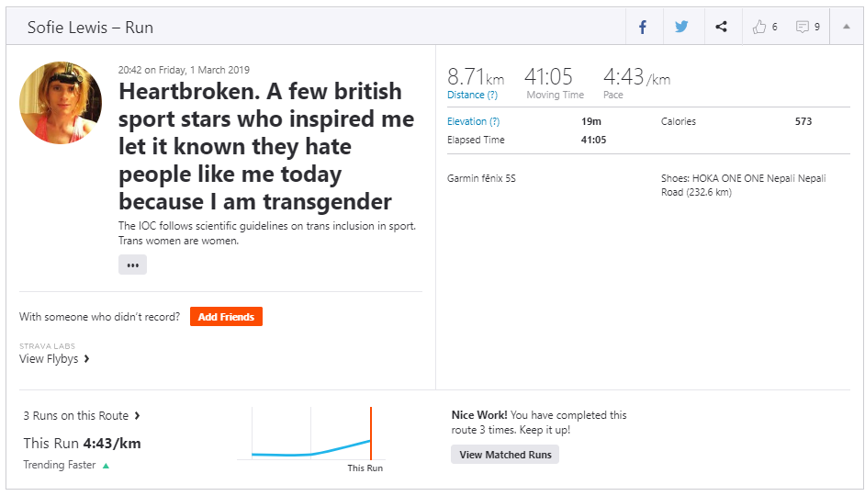Viewport: 865px width, 496px height.
Task: Expand 3 Runs on this Route
Action: [x=82, y=416]
